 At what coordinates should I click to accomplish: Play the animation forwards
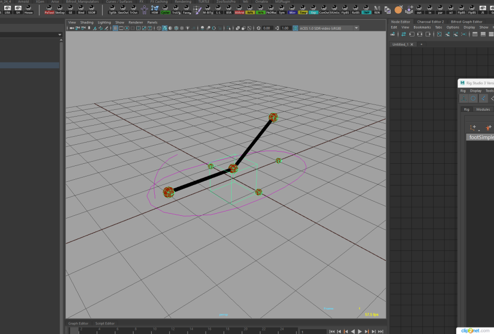click(x=360, y=331)
